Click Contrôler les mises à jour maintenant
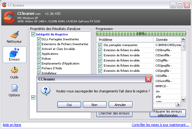The height and width of the screenshot is (129, 192). (160, 125)
